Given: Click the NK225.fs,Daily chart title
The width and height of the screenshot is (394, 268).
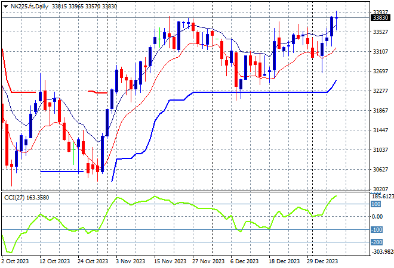Looking at the screenshot, I should pos(30,6).
